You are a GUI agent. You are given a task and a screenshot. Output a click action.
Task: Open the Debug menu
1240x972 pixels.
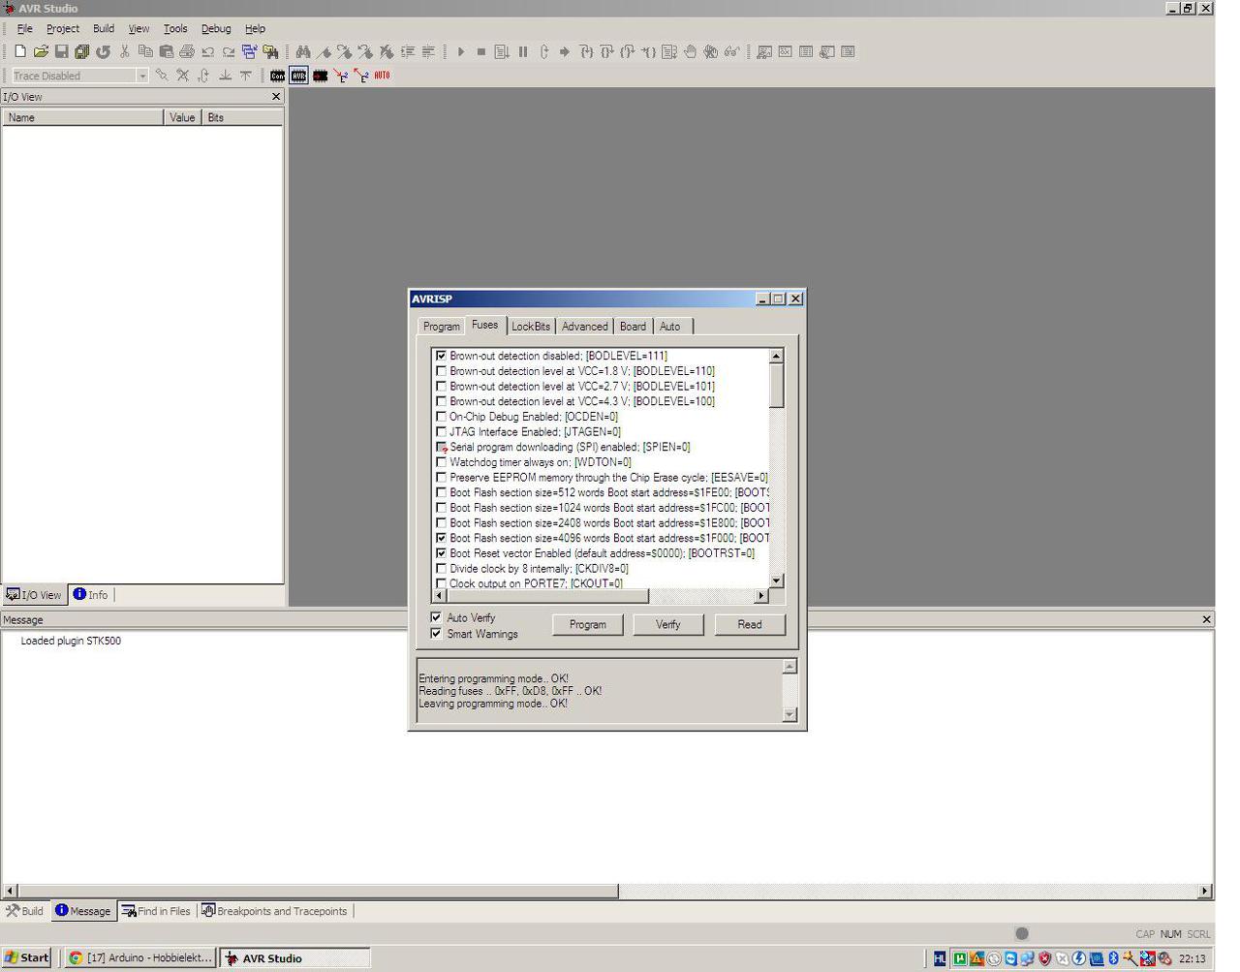(x=216, y=29)
